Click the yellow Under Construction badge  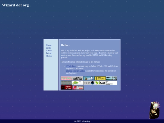[100, 78]
